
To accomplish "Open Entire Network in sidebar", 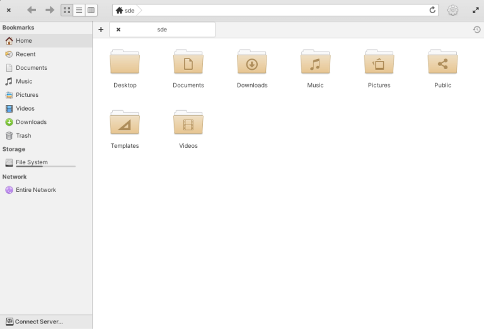I will click(x=35, y=190).
